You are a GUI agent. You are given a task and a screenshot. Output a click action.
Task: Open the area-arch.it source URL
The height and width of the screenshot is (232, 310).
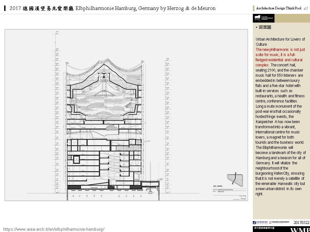54,229
